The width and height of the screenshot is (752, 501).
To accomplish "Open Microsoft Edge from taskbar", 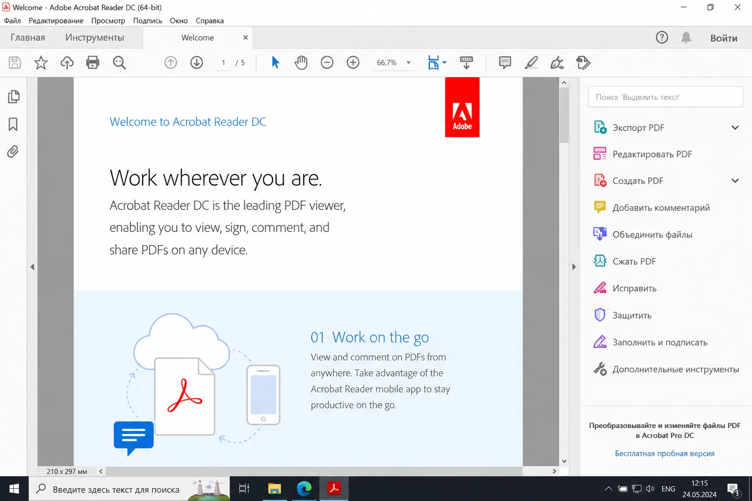I will pos(304,489).
